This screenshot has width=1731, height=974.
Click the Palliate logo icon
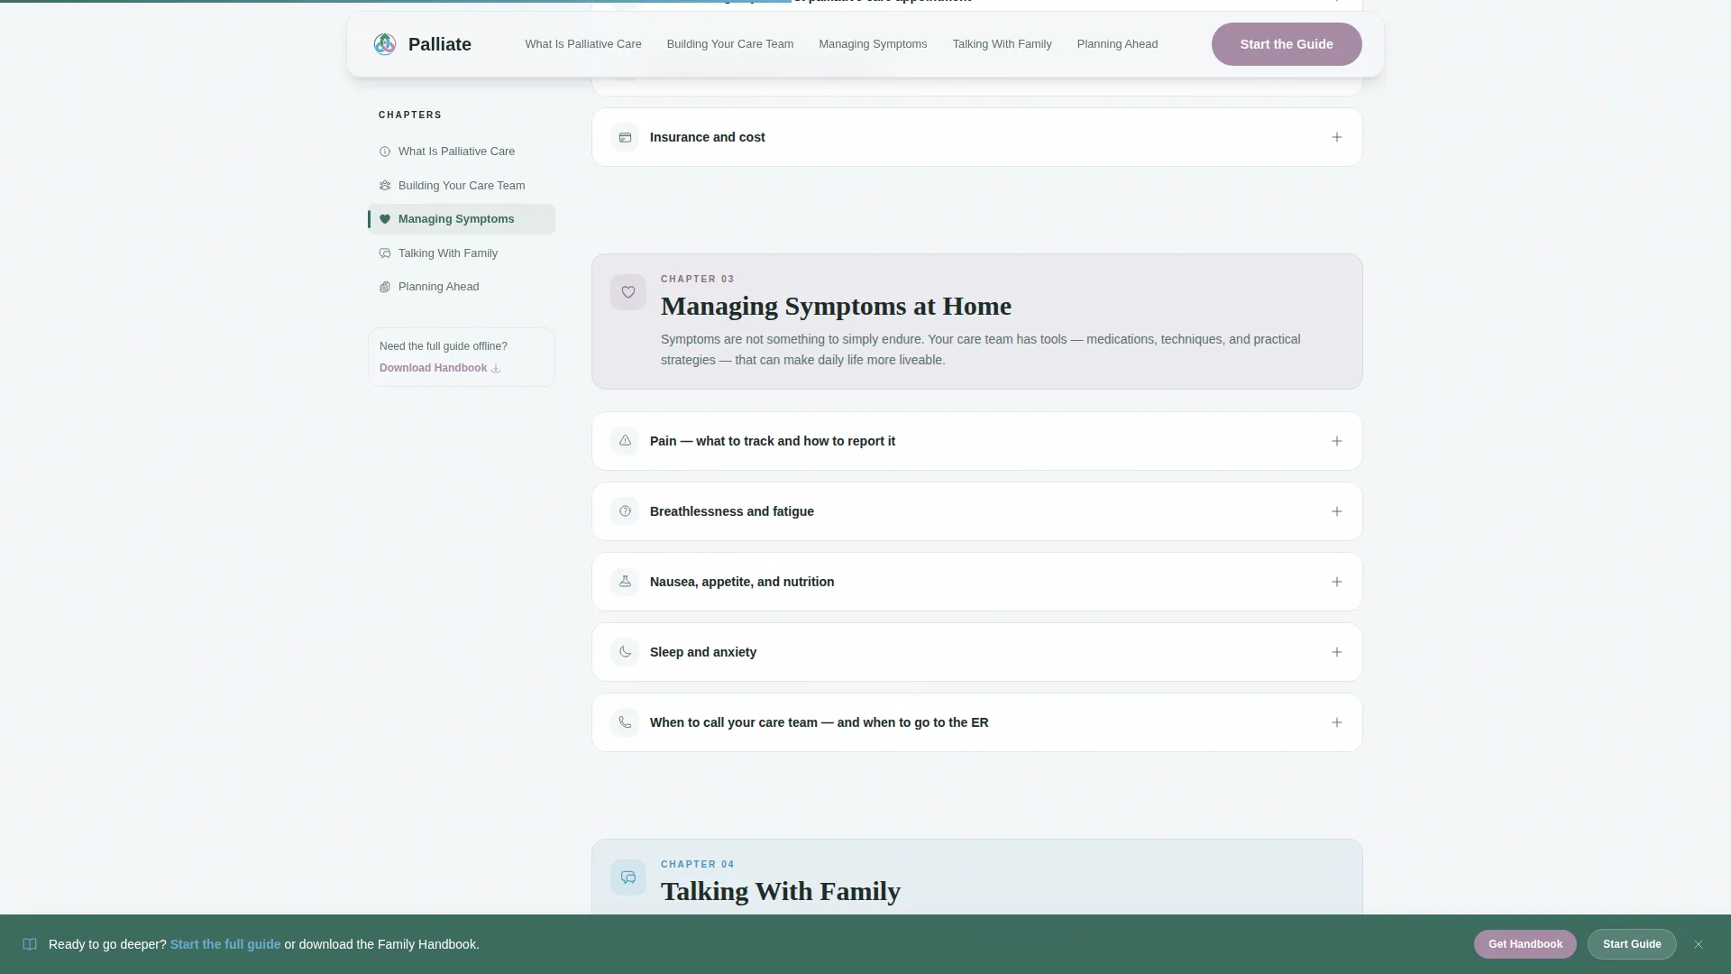pyautogui.click(x=385, y=44)
